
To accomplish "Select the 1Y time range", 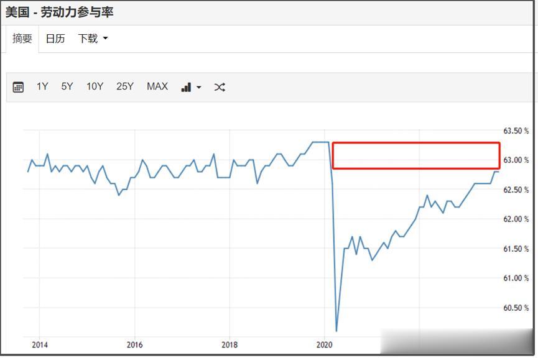I will point(42,86).
